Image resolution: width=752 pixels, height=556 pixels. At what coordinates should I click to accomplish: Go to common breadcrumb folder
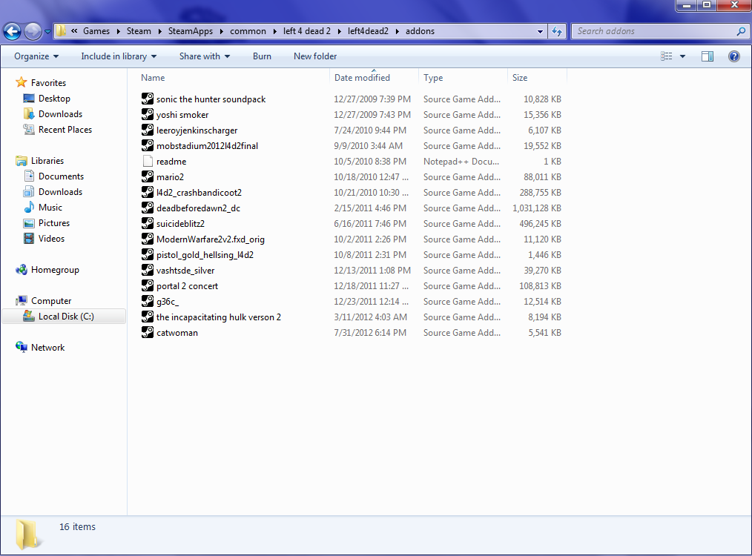pyautogui.click(x=248, y=31)
